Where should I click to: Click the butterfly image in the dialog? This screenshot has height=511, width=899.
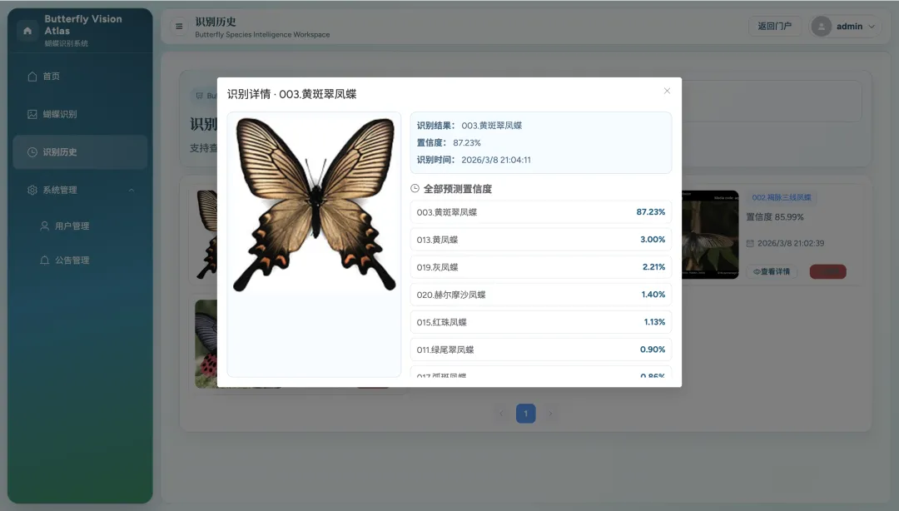[x=314, y=205]
